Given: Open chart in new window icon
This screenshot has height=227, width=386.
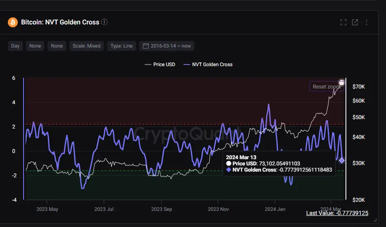Looking at the screenshot, I should (355, 22).
